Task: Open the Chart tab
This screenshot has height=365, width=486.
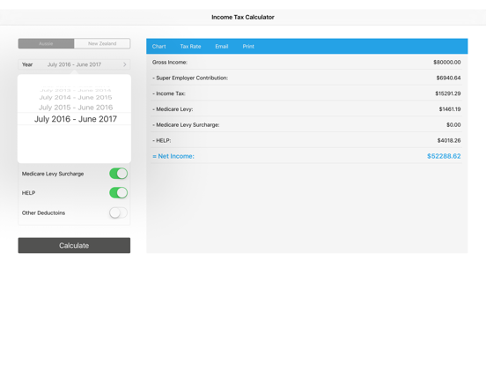Action: click(159, 46)
